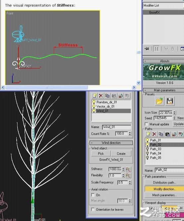
Task: Click the GrowFX exlevel.com banner
Action: pos(164,72)
